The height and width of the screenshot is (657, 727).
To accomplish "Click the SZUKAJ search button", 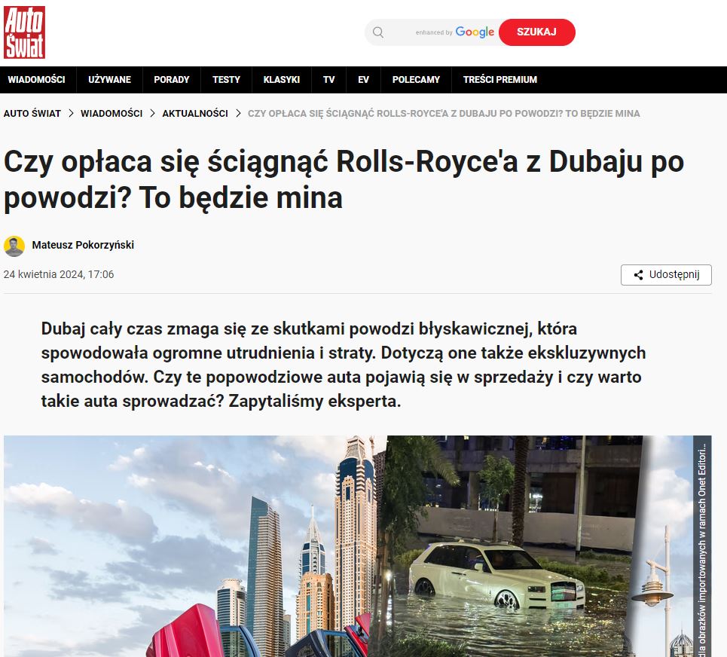I will pos(537,32).
